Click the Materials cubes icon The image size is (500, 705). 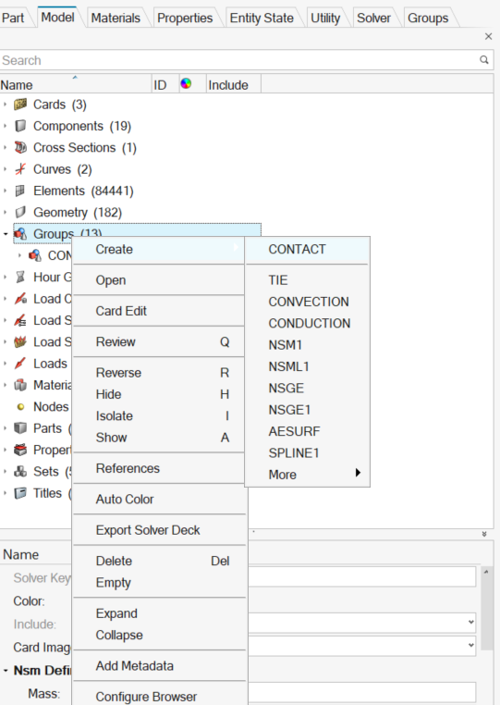pos(20,385)
